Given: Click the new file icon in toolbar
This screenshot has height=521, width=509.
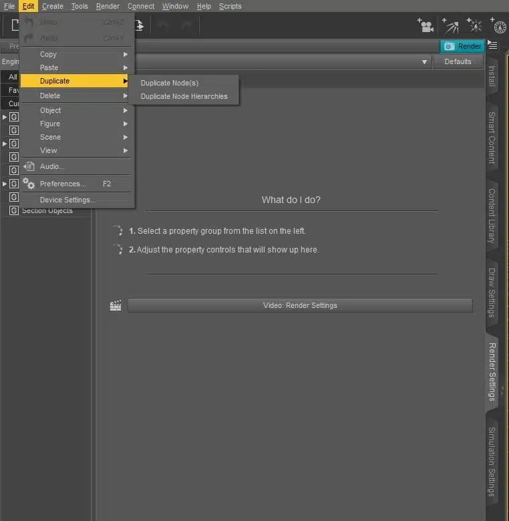Looking at the screenshot, I should click(13, 25).
